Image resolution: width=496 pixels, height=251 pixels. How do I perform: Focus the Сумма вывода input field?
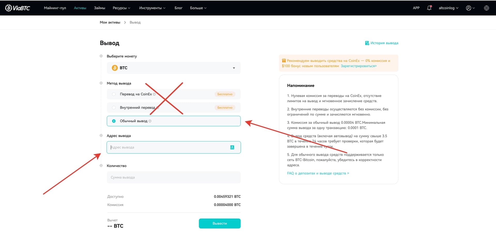coord(174,177)
